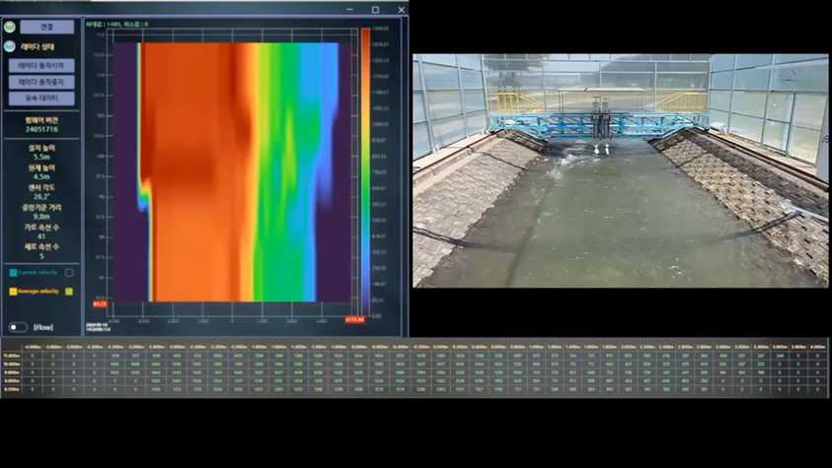Viewport: 832px width, 468px height.
Task: Click the vertical color scale bar
Action: click(365, 172)
